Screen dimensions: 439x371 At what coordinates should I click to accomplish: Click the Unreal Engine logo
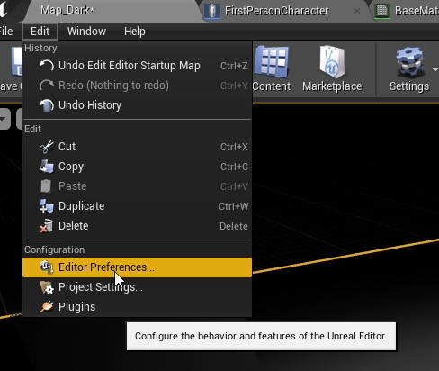pyautogui.click(x=4, y=10)
